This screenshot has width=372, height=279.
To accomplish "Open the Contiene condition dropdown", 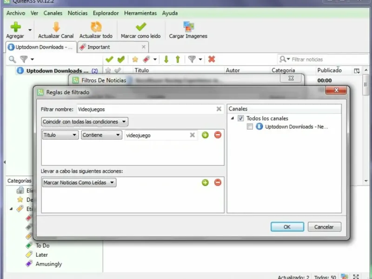I will (101, 135).
